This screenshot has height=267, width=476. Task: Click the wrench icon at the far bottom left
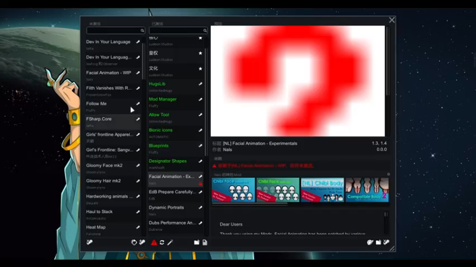pos(90,242)
